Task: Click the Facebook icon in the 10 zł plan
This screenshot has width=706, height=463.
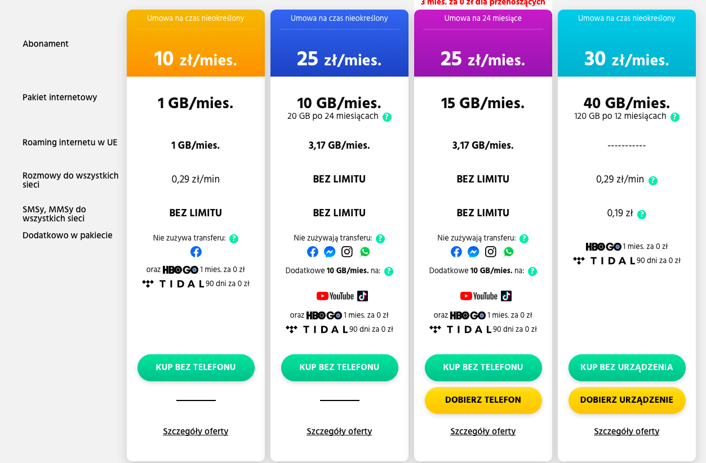Action: tap(196, 252)
